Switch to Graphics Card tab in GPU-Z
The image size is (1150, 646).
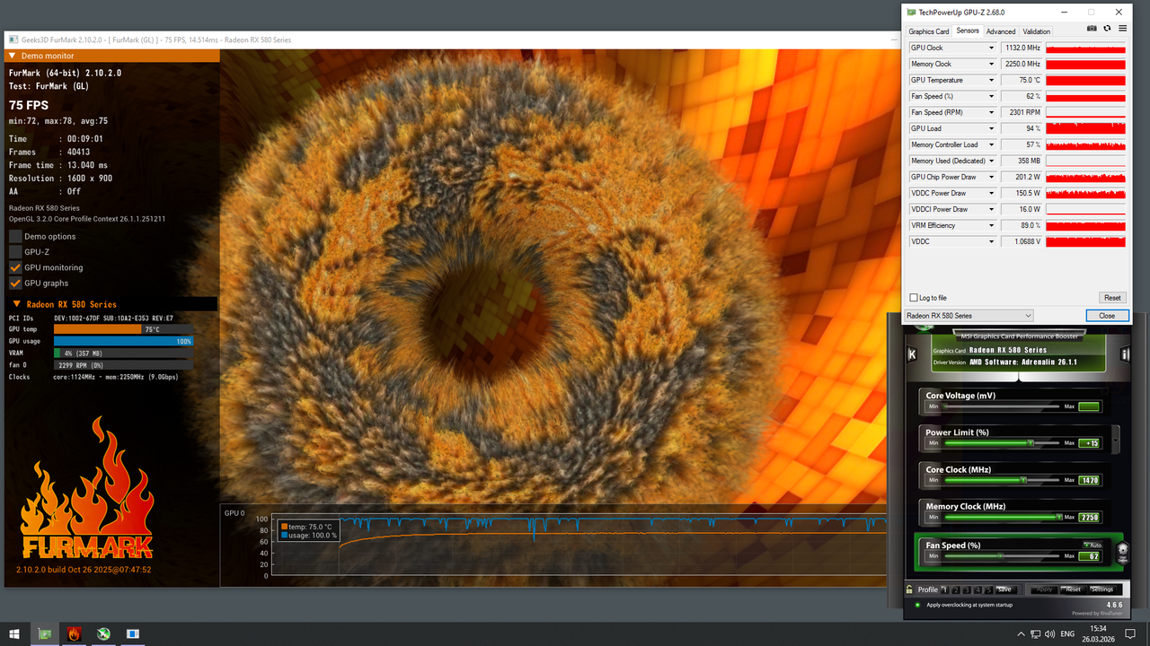click(928, 31)
